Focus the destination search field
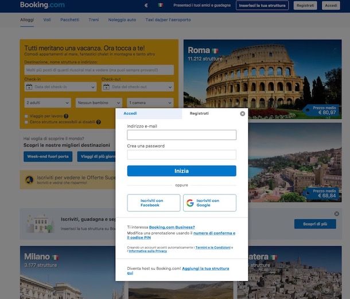This screenshot has width=350, height=299. (x=99, y=70)
